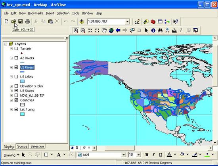Viewport: 218px width, 166px height.
Task: Refresh the map view icon
Action: point(84,148)
